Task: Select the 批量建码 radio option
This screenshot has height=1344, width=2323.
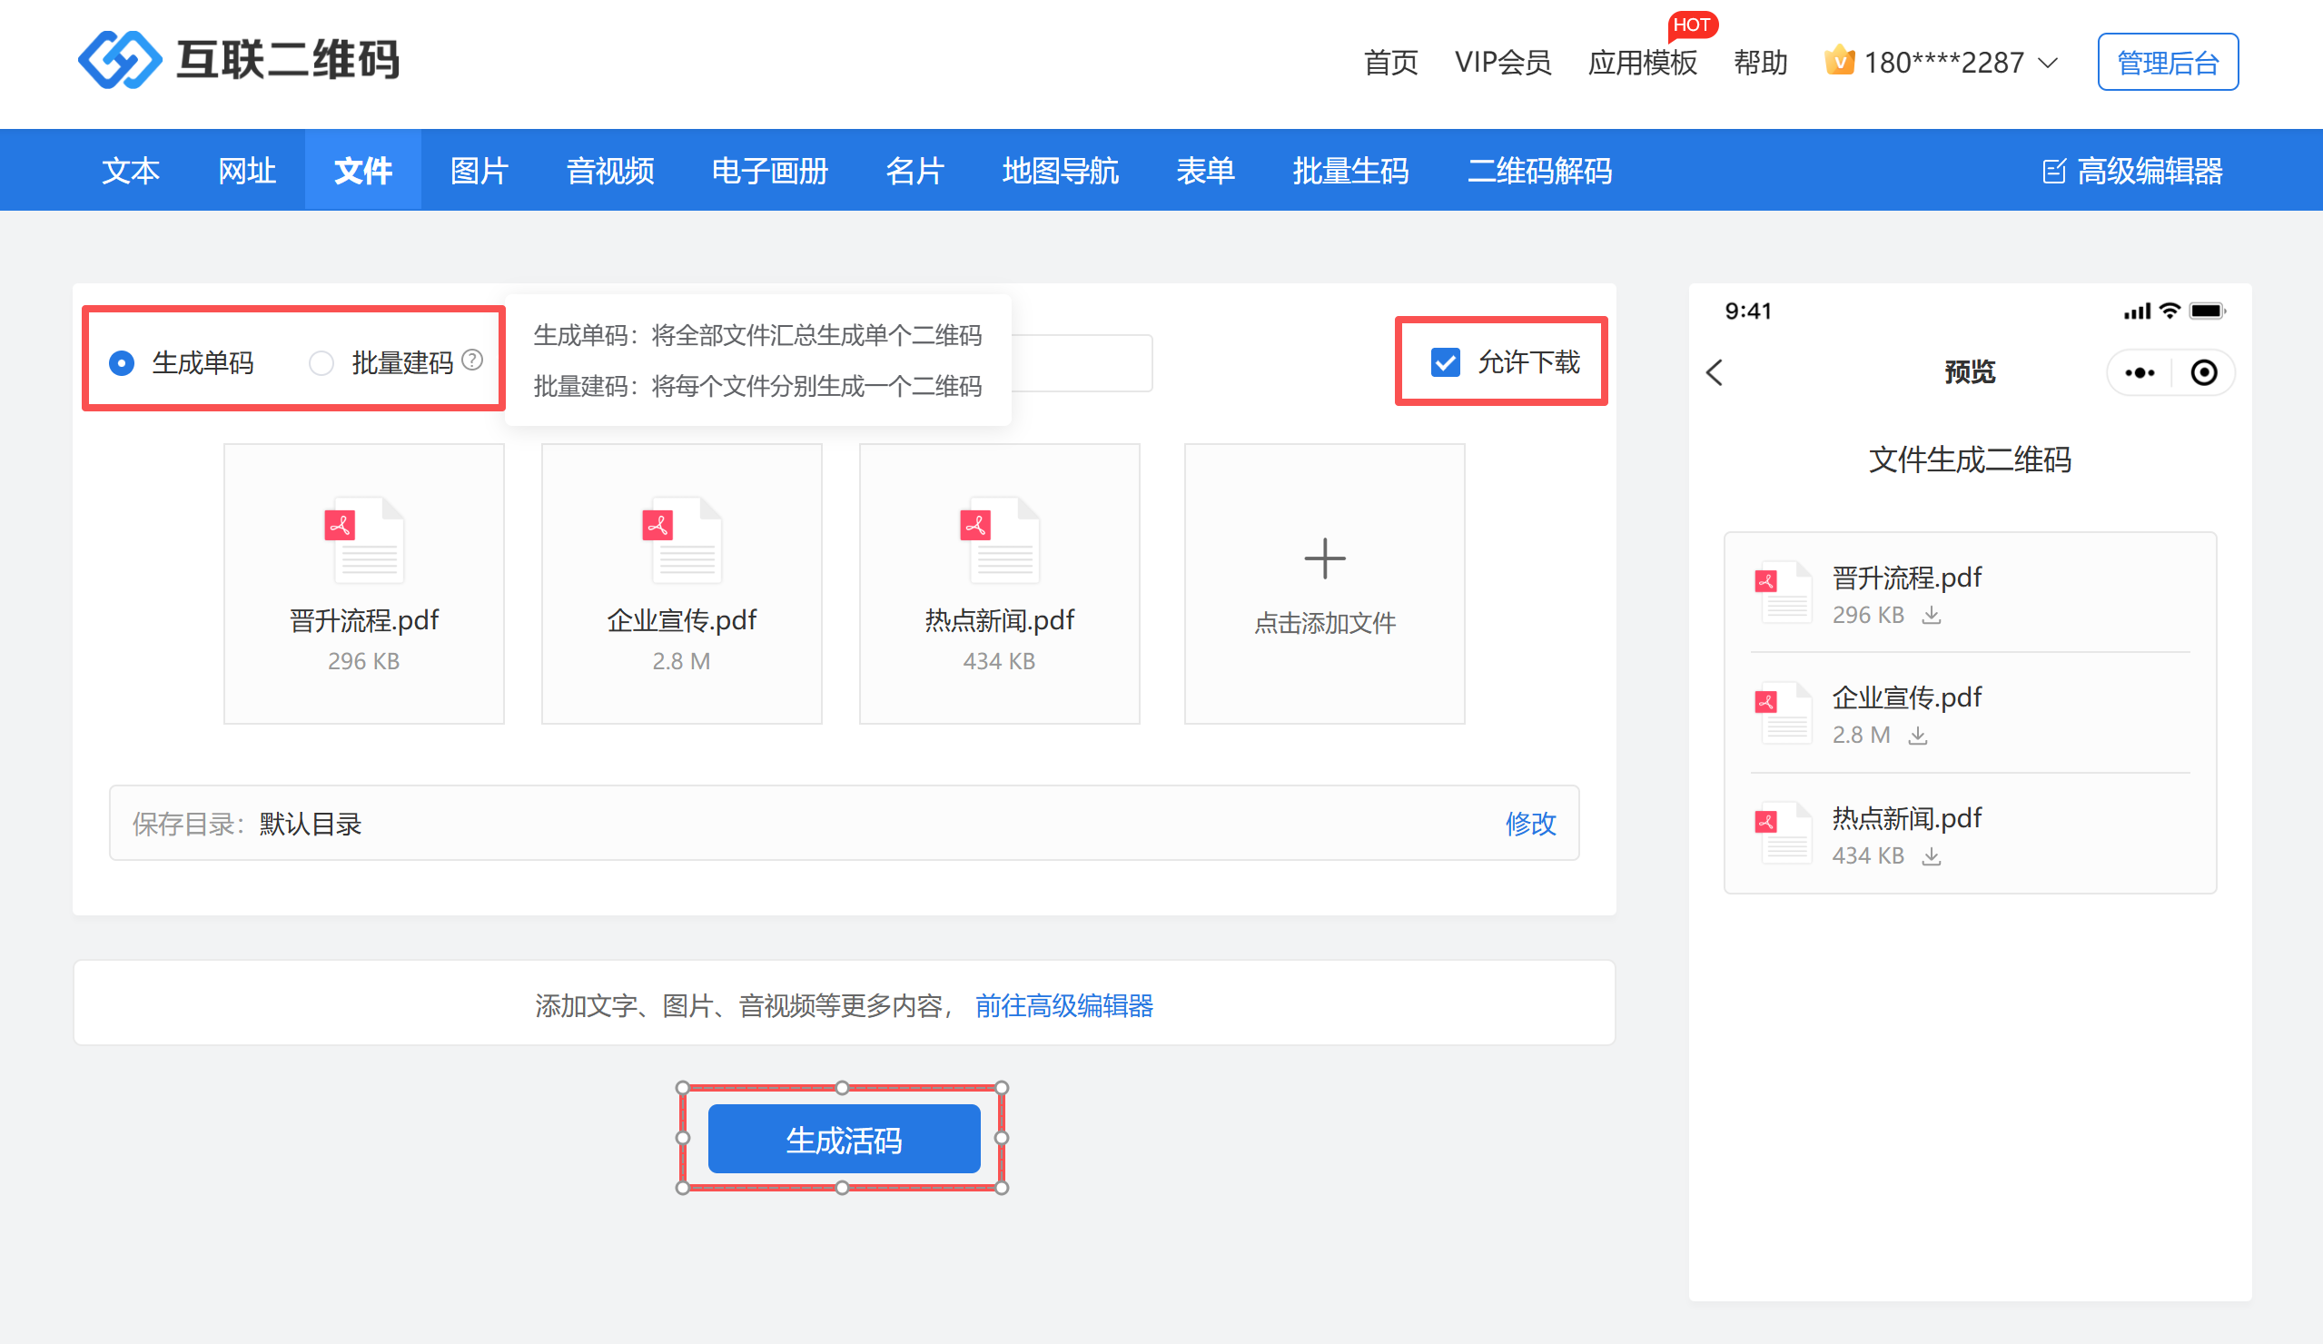Action: (x=321, y=363)
